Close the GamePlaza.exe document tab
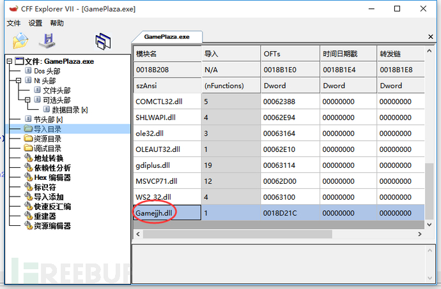Viewport: 441px width, 289px height. click(430, 36)
